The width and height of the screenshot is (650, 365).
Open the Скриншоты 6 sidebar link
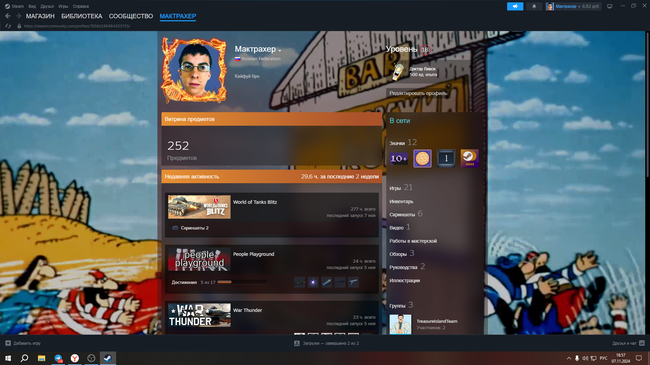point(406,214)
